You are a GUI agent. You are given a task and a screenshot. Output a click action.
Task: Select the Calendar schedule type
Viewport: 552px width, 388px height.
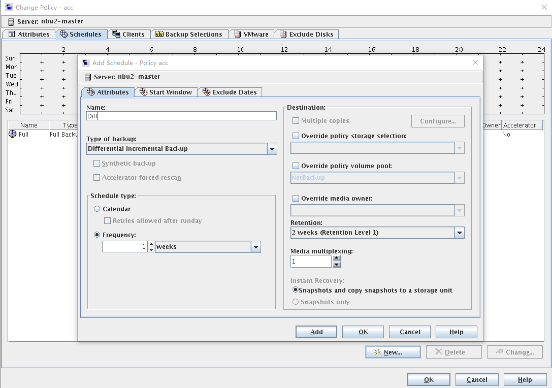pos(97,209)
